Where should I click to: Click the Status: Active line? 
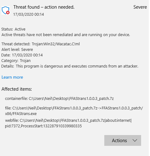tap(13, 29)
